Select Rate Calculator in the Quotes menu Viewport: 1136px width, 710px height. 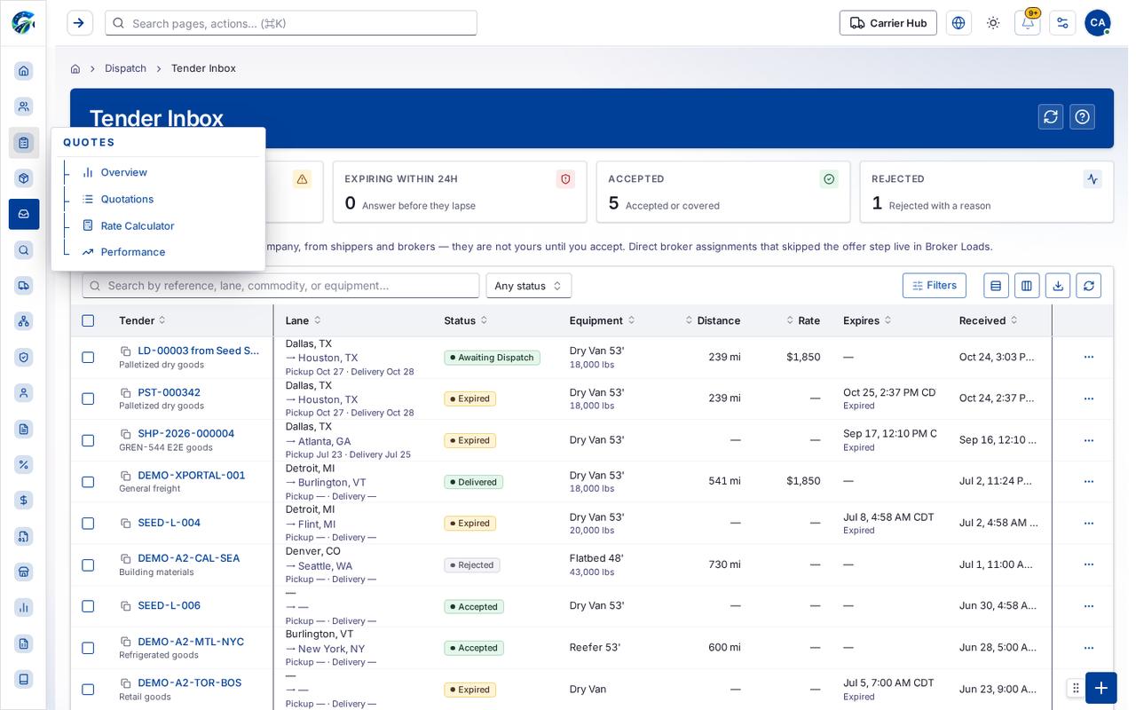[138, 225]
